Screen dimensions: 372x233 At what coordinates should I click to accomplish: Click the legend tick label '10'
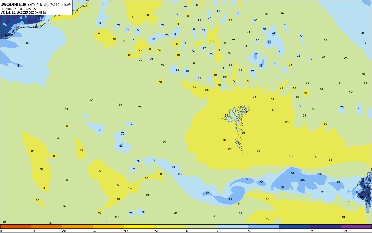[33, 231]
